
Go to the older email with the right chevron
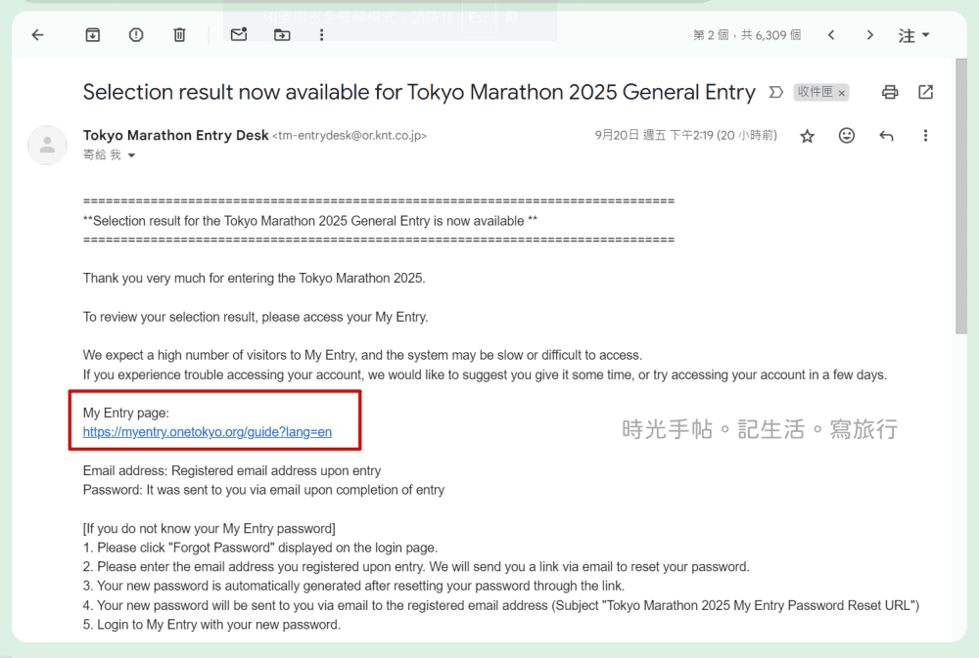(x=869, y=35)
